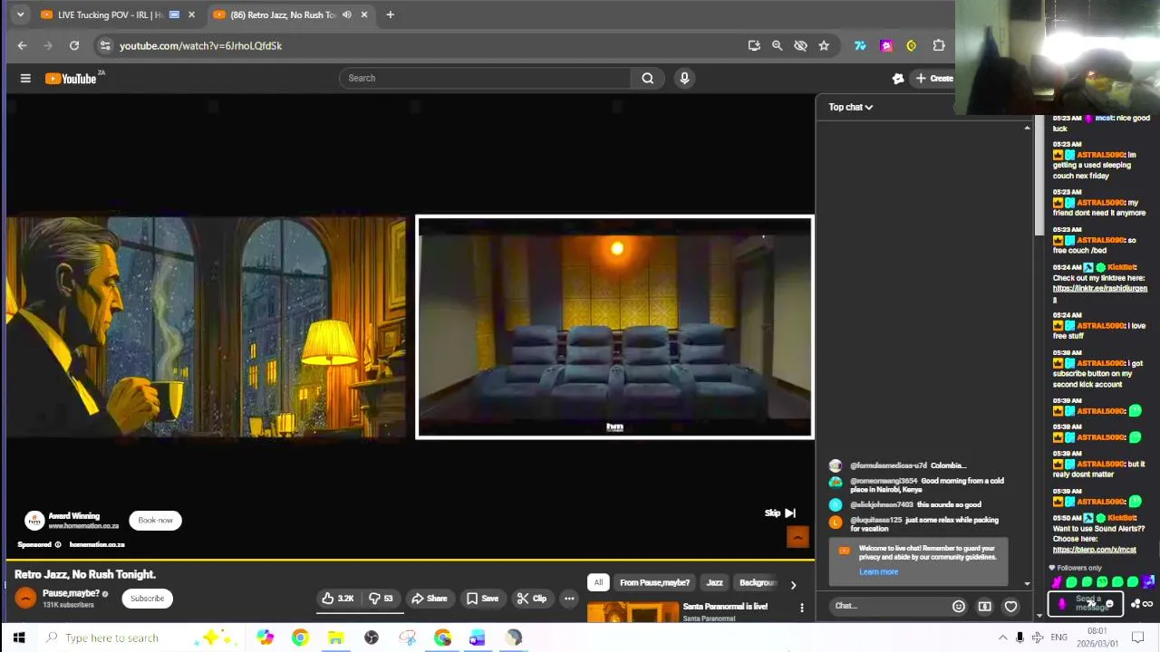Skip the advertisement
This screenshot has width=1160, height=652.
pyautogui.click(x=780, y=513)
